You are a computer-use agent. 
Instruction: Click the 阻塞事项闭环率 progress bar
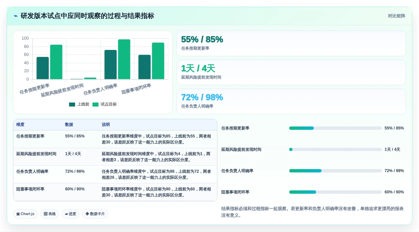[336, 192]
